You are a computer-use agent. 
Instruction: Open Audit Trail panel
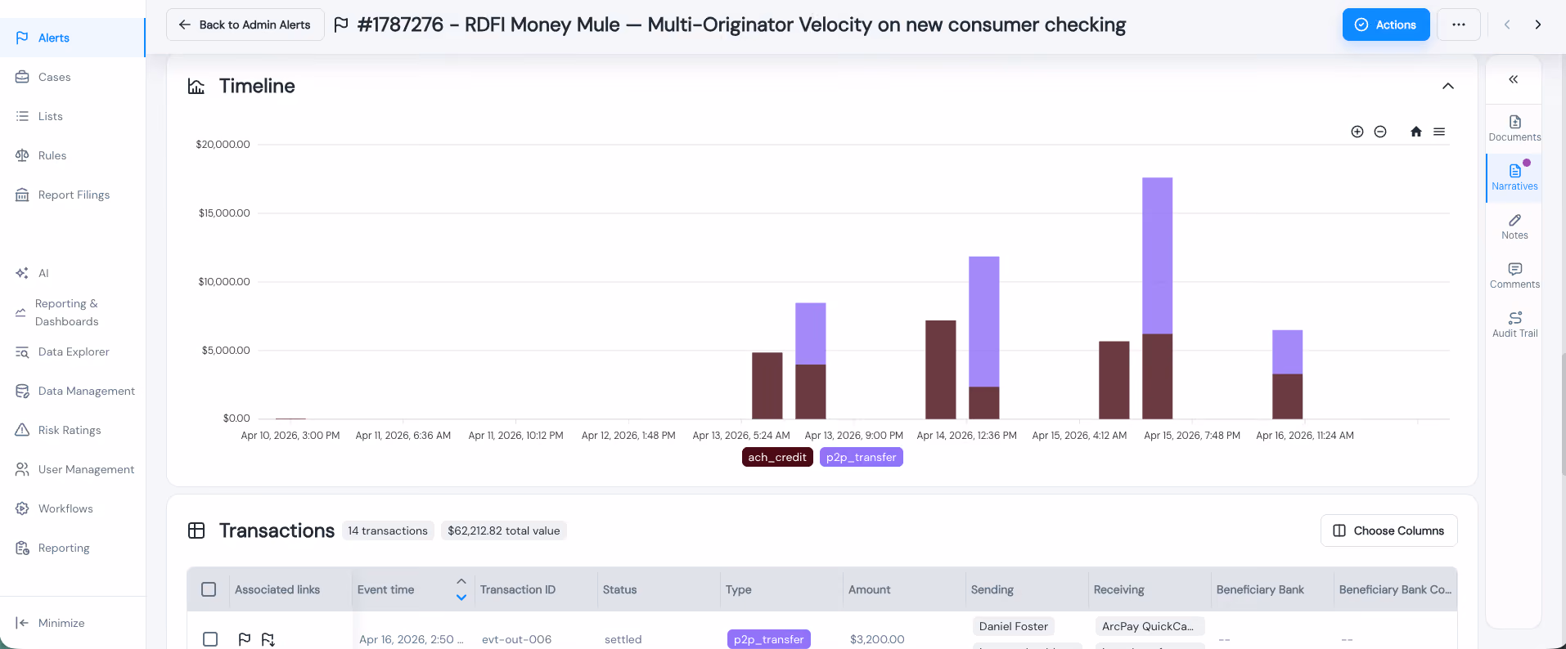click(x=1514, y=324)
